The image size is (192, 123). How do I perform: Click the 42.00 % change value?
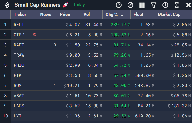point(122,86)
